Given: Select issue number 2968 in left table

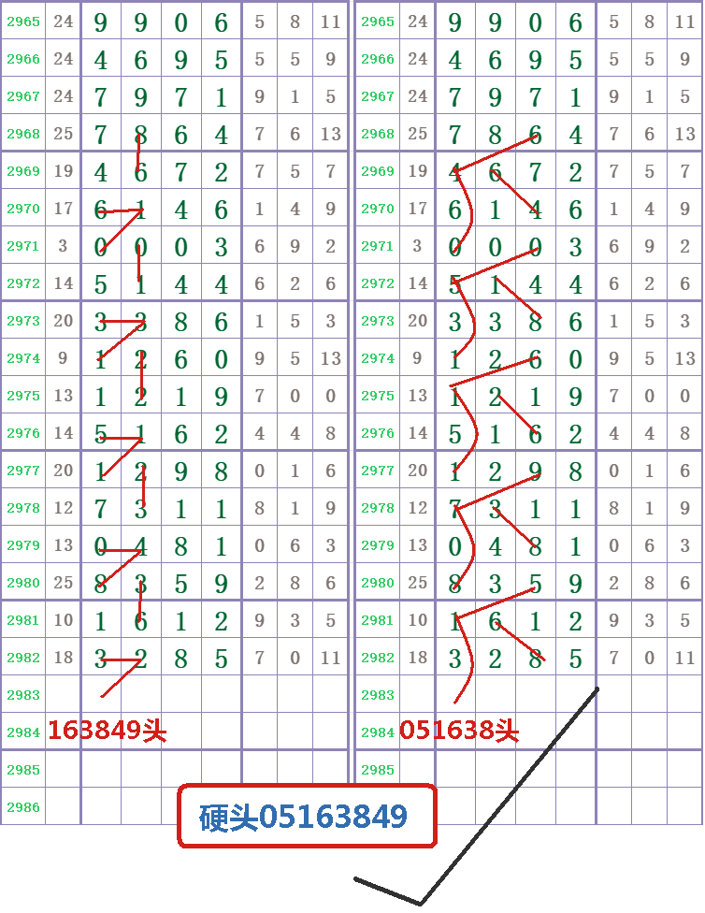Looking at the screenshot, I should pyautogui.click(x=23, y=134).
